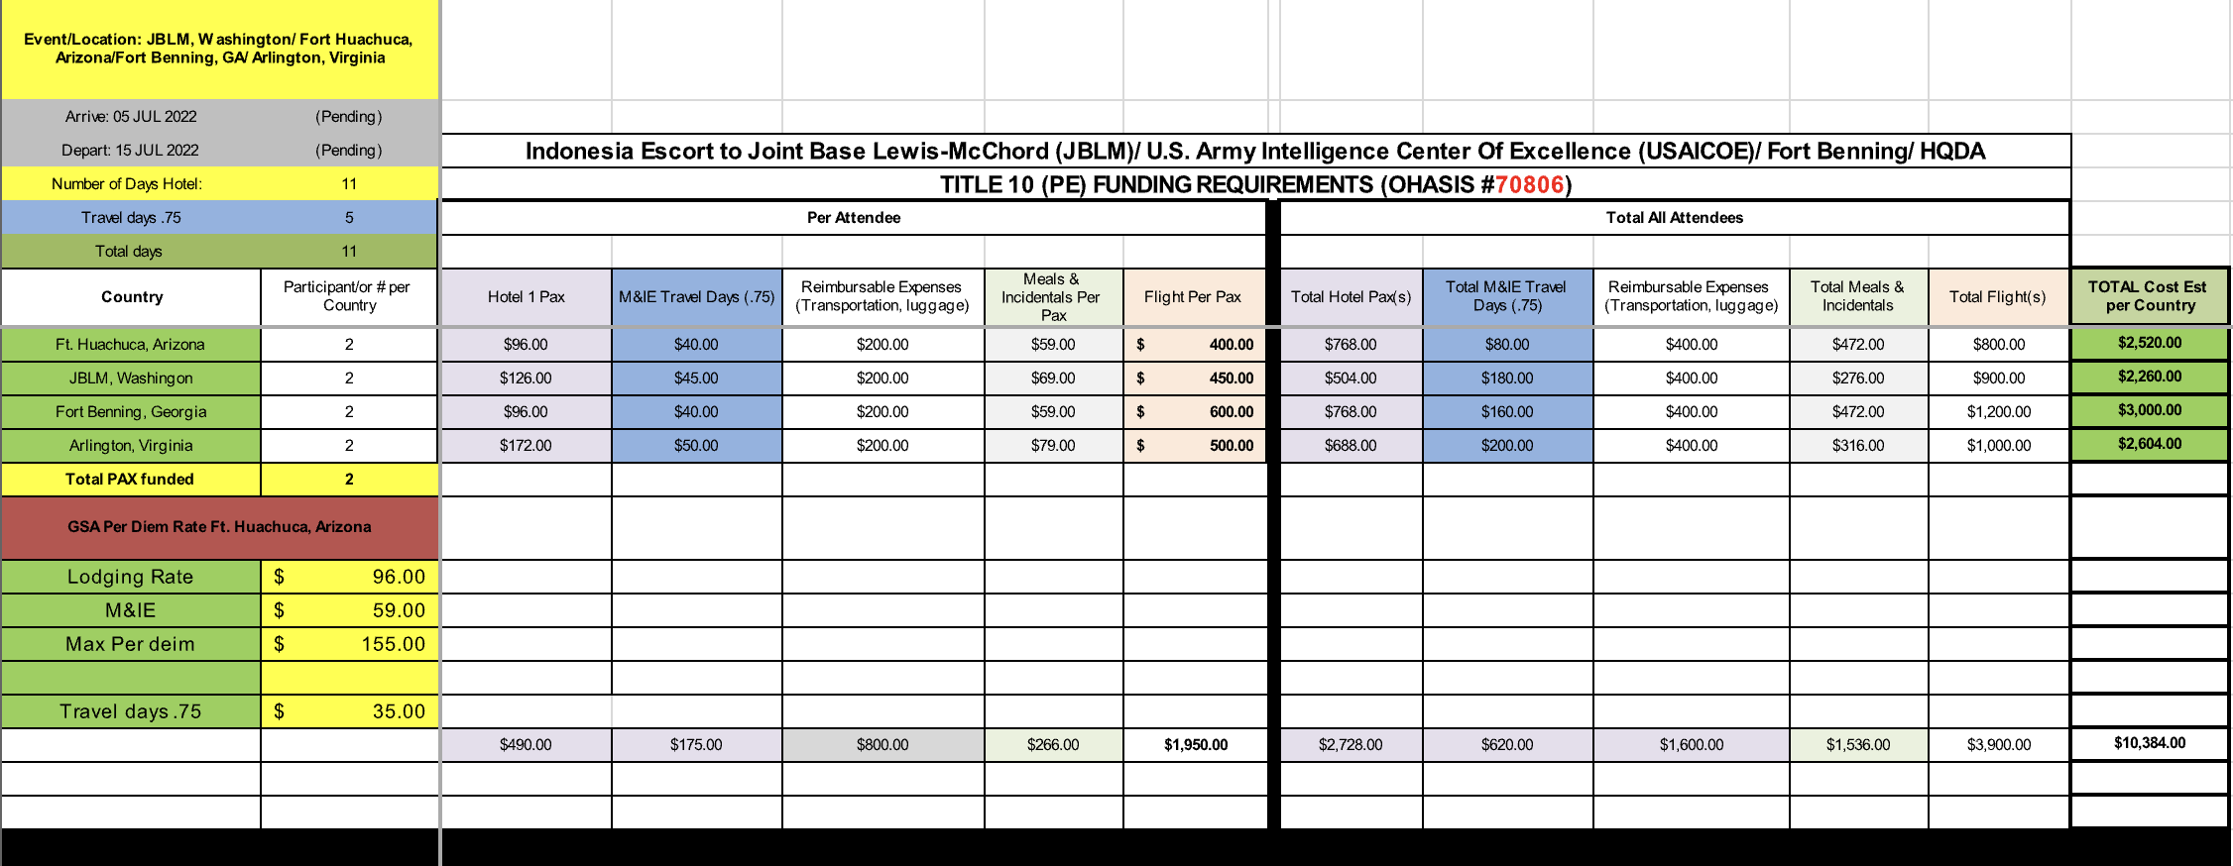The height and width of the screenshot is (866, 2233).
Task: Select the Event/Location yellow header cell
Action: click(x=219, y=49)
